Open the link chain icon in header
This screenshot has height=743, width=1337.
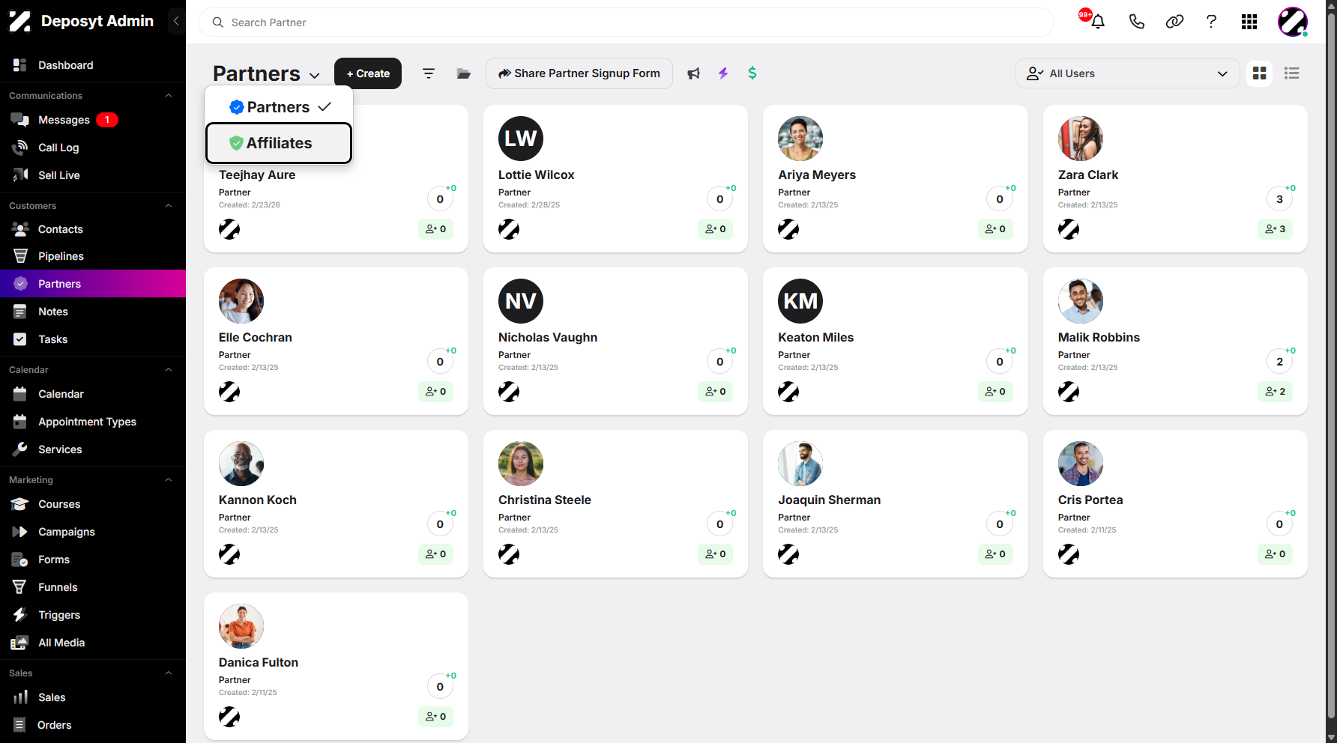click(x=1174, y=22)
